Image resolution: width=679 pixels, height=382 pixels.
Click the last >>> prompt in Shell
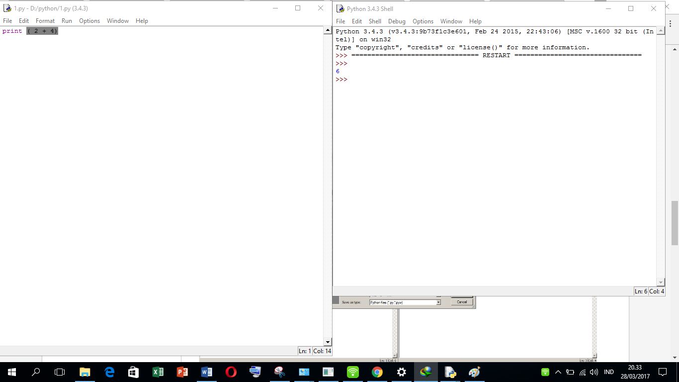tap(341, 80)
